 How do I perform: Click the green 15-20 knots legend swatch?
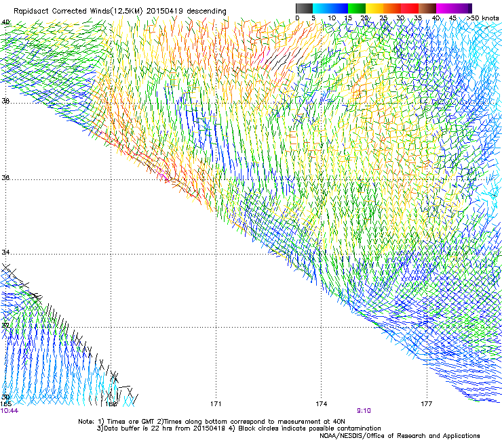click(x=357, y=8)
